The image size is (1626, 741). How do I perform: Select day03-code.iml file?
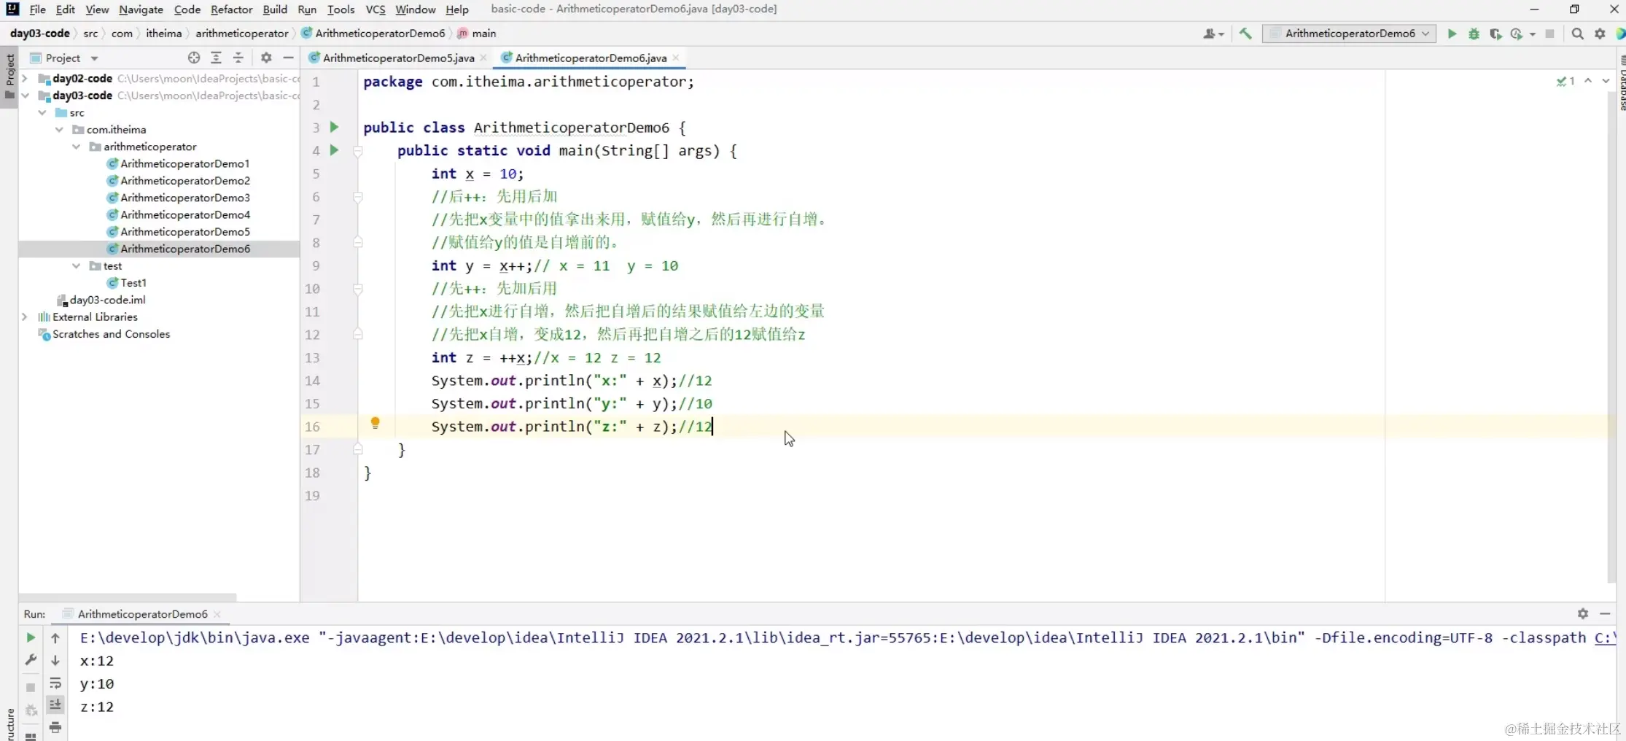[107, 300]
